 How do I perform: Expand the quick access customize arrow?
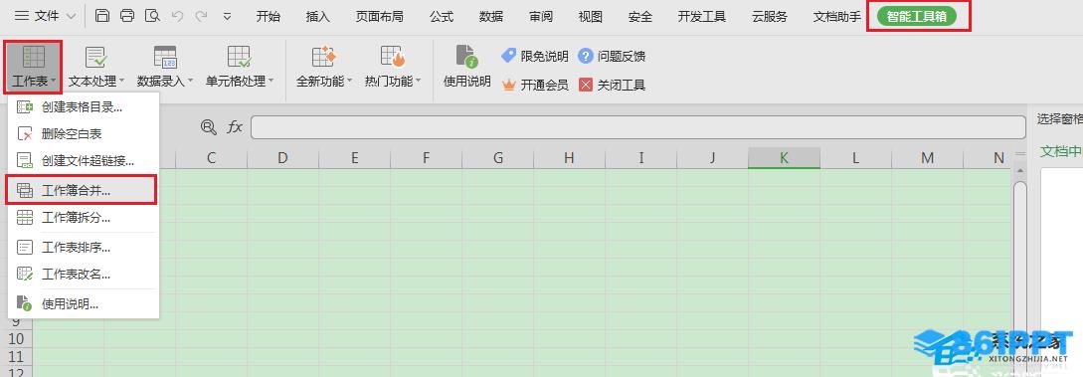pyautogui.click(x=227, y=17)
